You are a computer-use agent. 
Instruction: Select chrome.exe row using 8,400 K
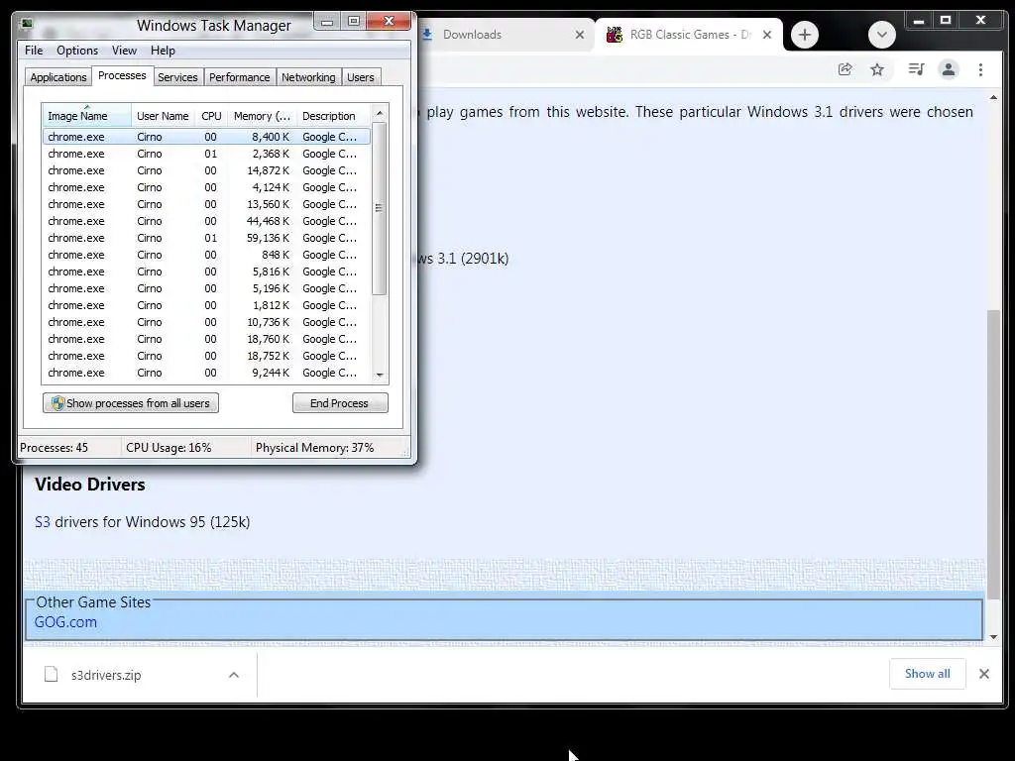206,137
